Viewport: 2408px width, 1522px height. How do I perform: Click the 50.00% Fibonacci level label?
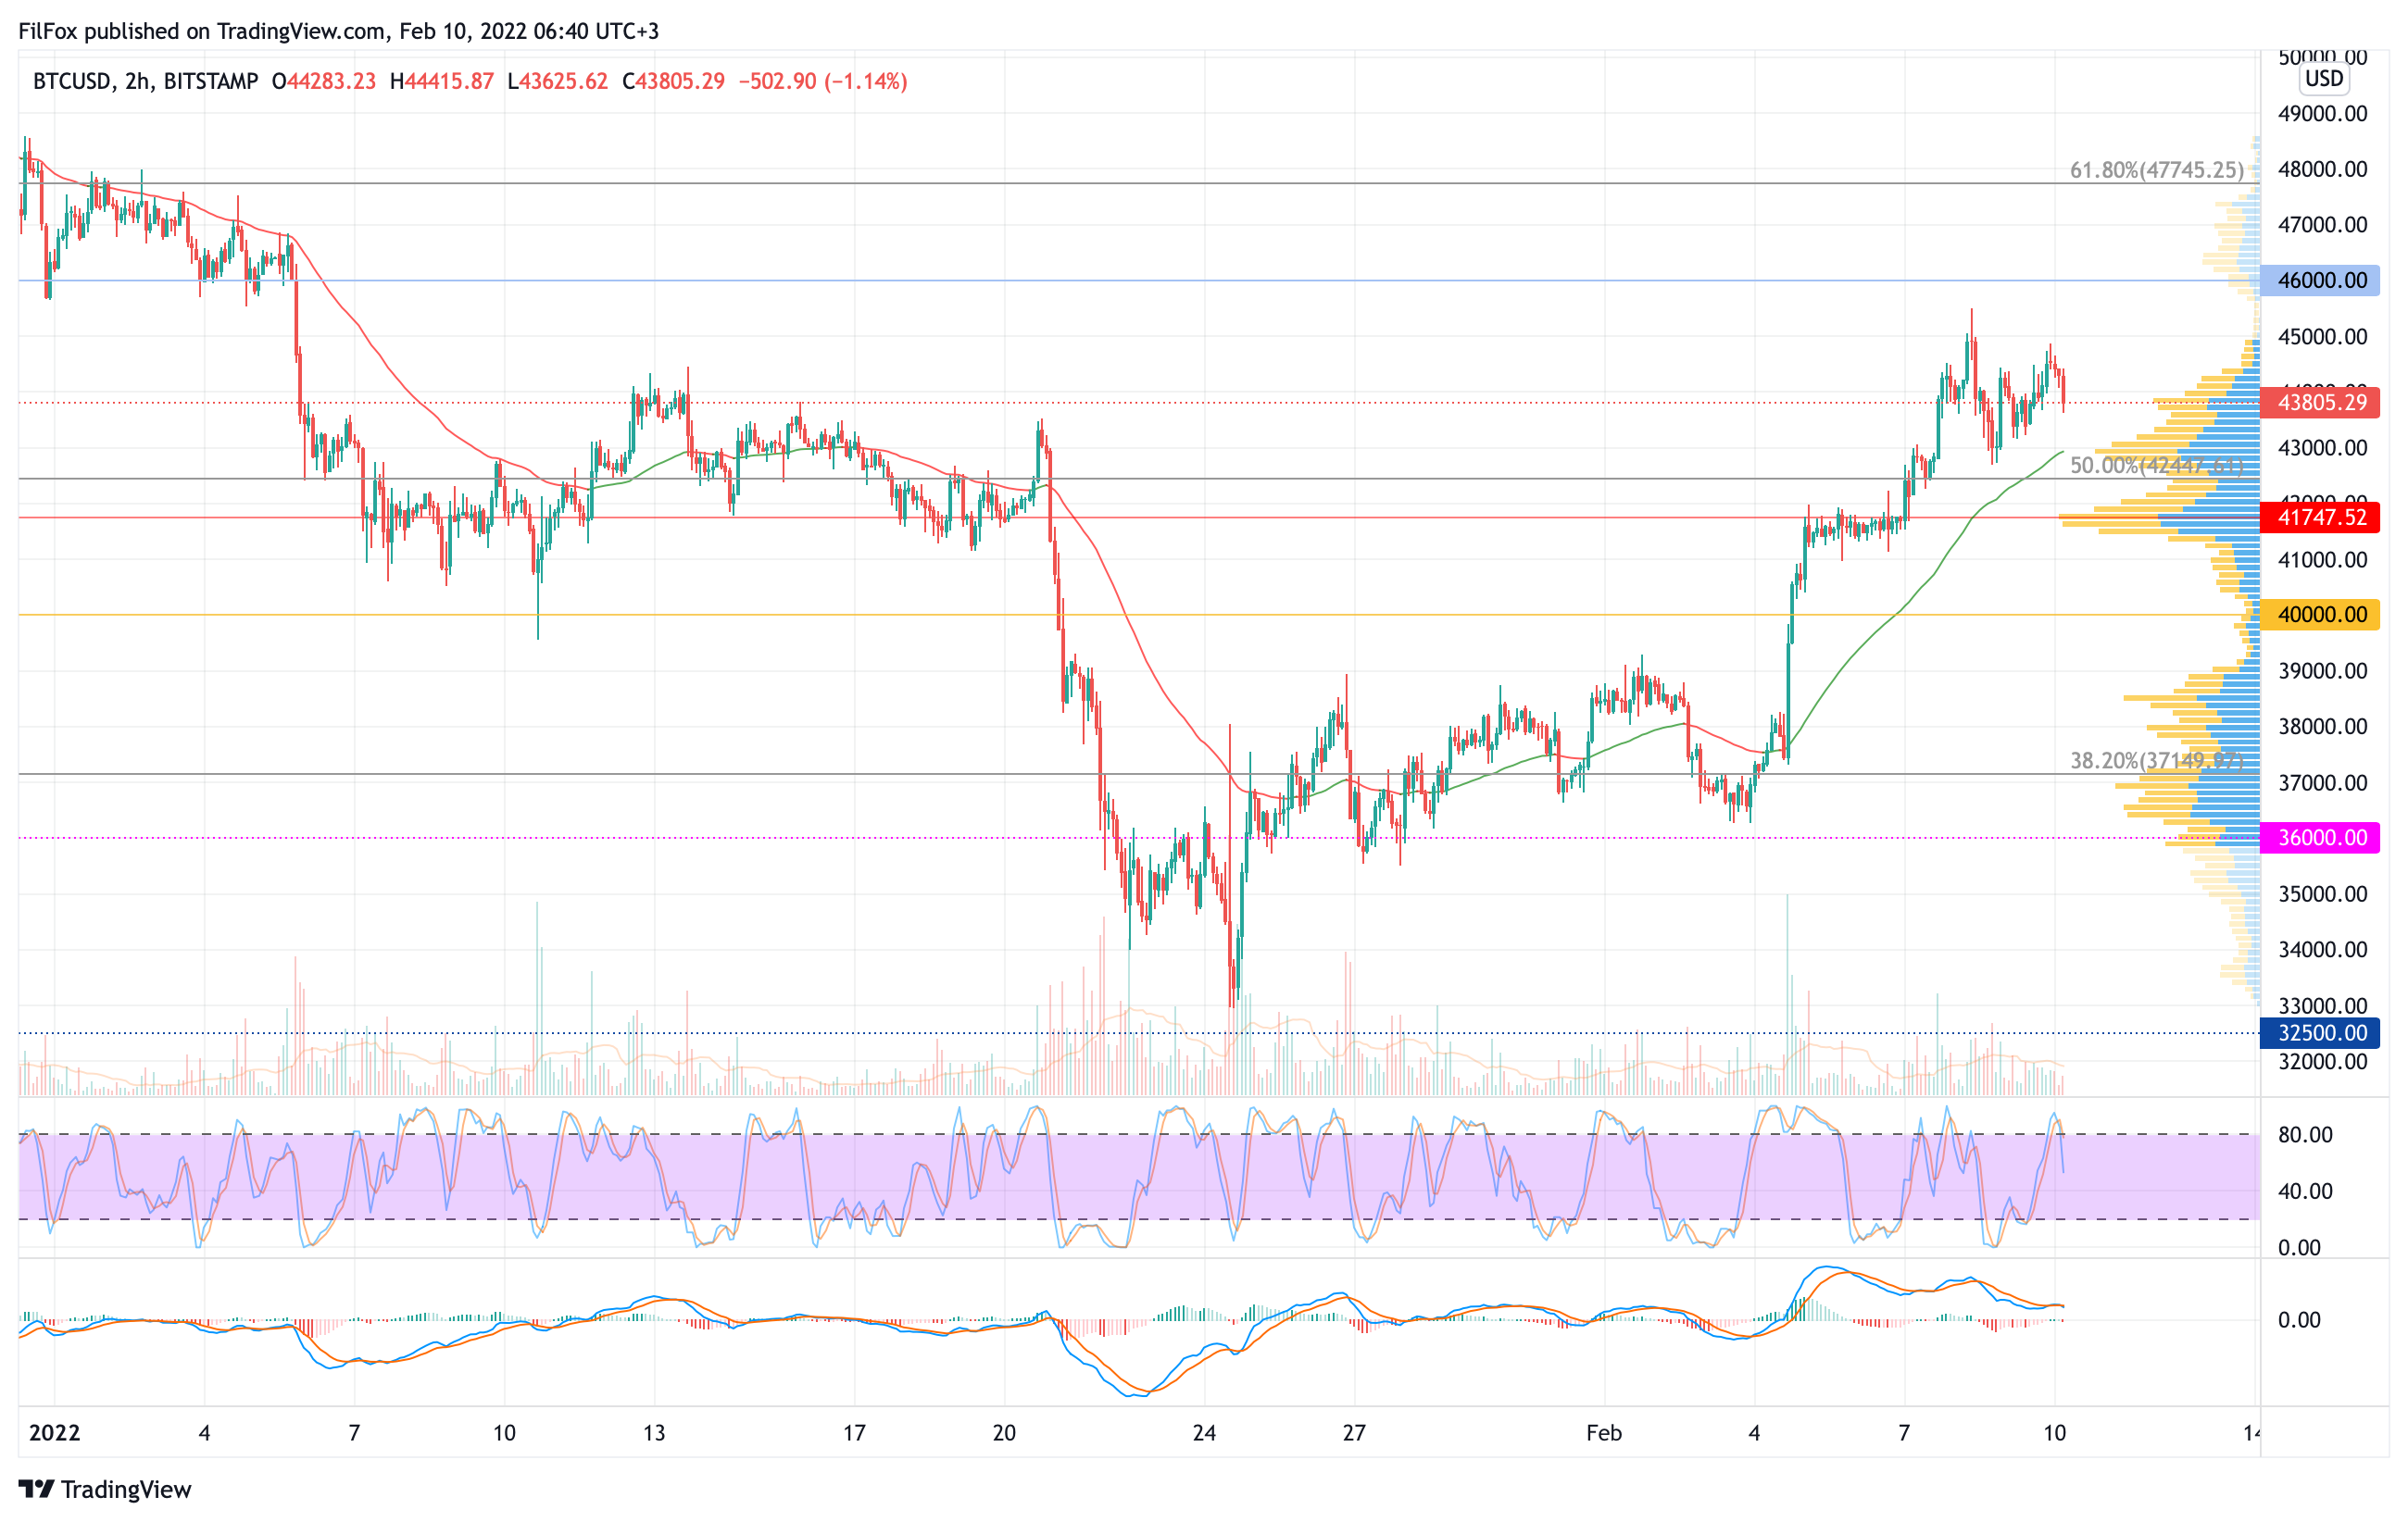point(2156,466)
